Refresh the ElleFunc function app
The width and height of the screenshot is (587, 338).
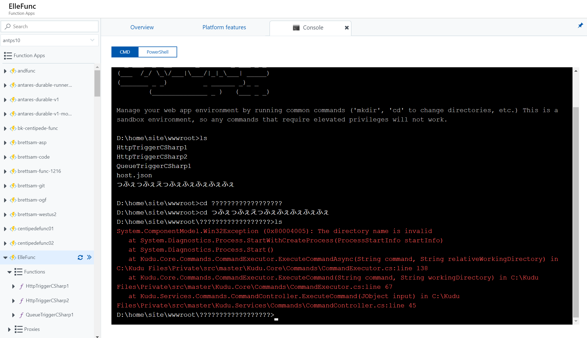pyautogui.click(x=80, y=257)
